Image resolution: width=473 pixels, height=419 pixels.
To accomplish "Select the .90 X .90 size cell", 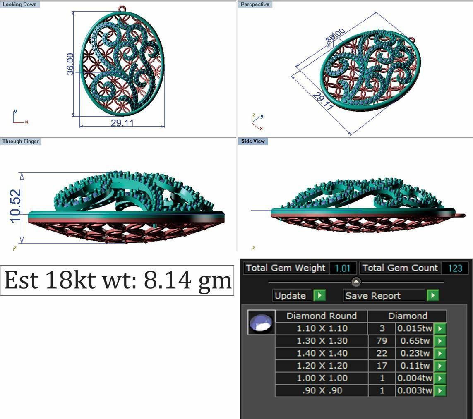I will [x=322, y=390].
